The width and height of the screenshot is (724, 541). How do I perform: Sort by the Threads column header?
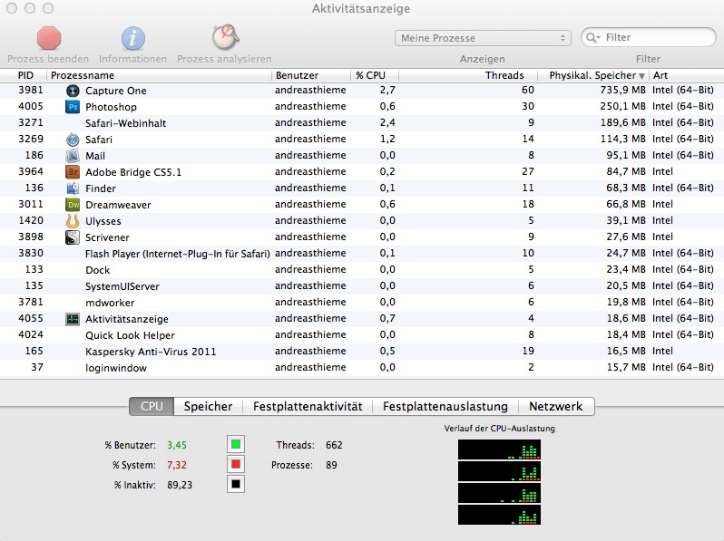(x=468, y=75)
